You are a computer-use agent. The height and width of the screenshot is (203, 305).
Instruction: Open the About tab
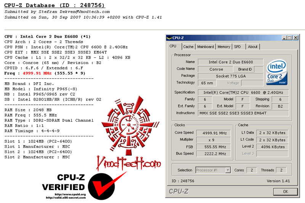(252, 47)
